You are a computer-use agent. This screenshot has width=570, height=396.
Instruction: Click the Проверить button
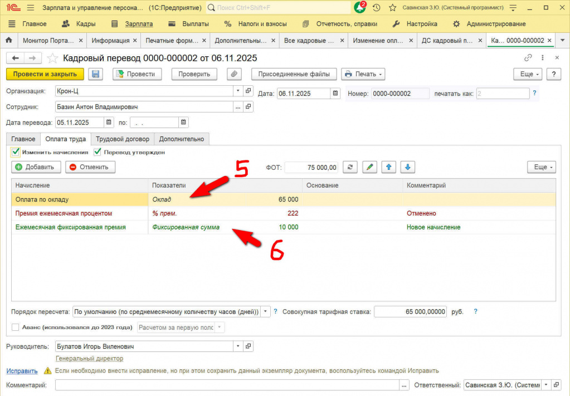click(x=194, y=74)
